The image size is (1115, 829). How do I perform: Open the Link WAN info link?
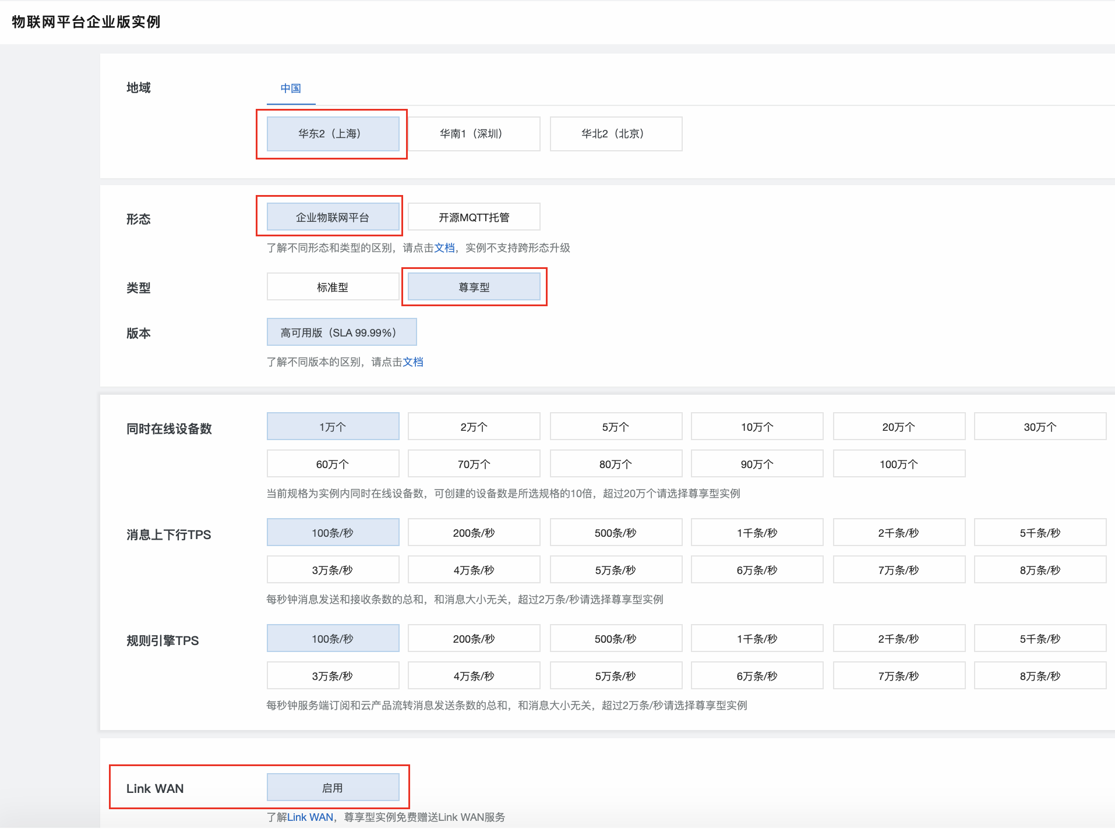[310, 817]
